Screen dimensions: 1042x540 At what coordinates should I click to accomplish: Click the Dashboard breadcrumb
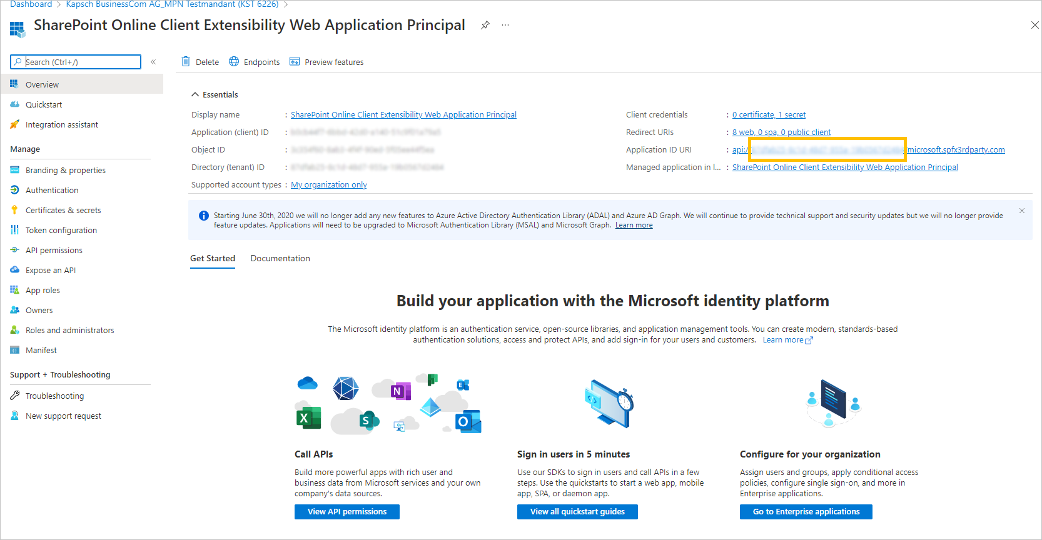31,4
